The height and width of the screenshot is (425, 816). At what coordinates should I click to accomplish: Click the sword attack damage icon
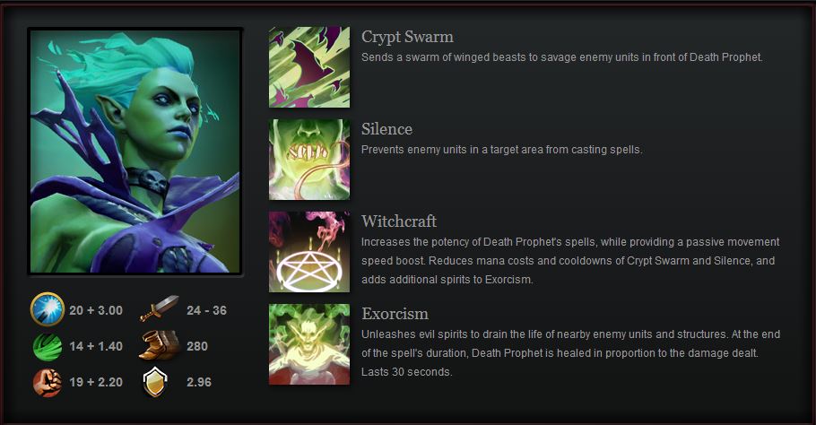click(x=159, y=309)
